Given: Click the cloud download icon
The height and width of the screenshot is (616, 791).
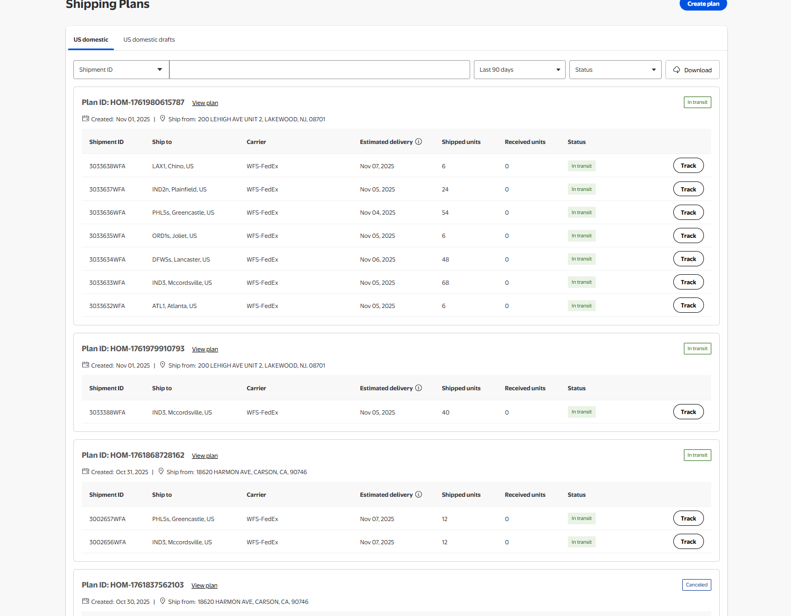Looking at the screenshot, I should point(676,70).
